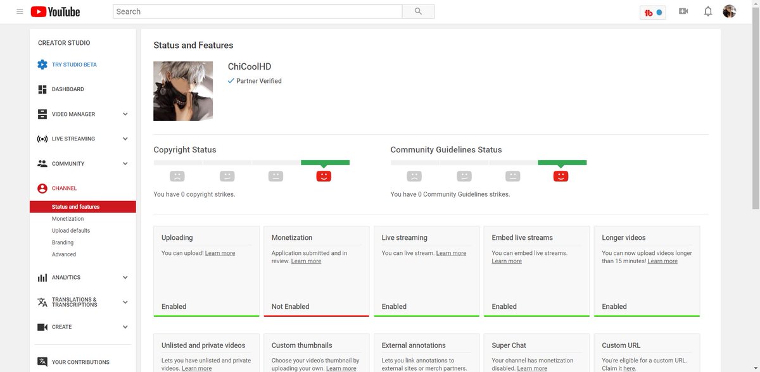Click Learn more in Uploading card

tap(220, 253)
